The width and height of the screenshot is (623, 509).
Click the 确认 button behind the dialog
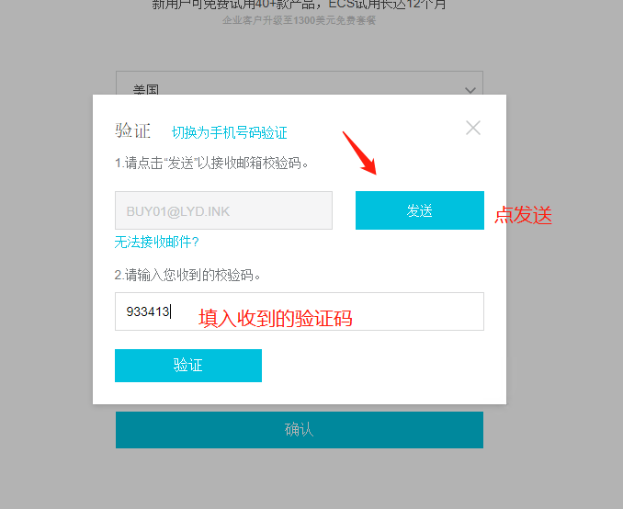tap(300, 430)
